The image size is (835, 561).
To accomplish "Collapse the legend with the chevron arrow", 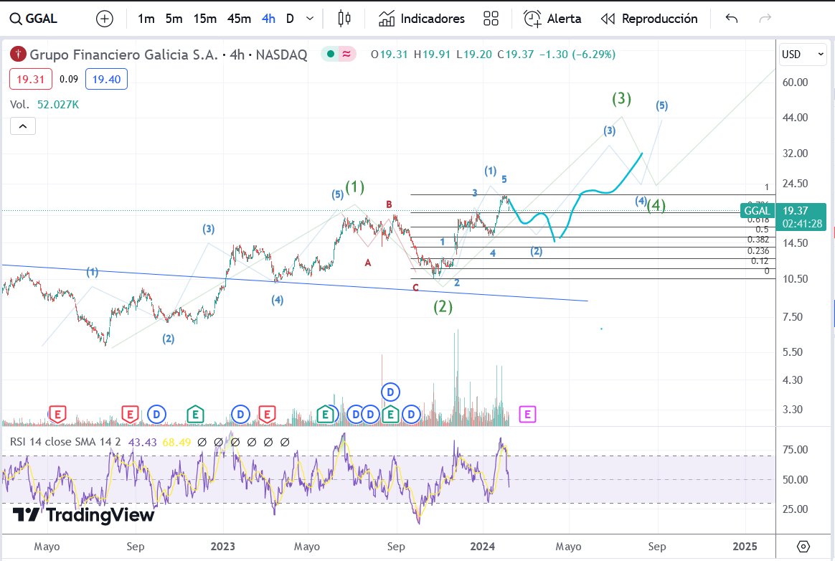I will 23,126.
